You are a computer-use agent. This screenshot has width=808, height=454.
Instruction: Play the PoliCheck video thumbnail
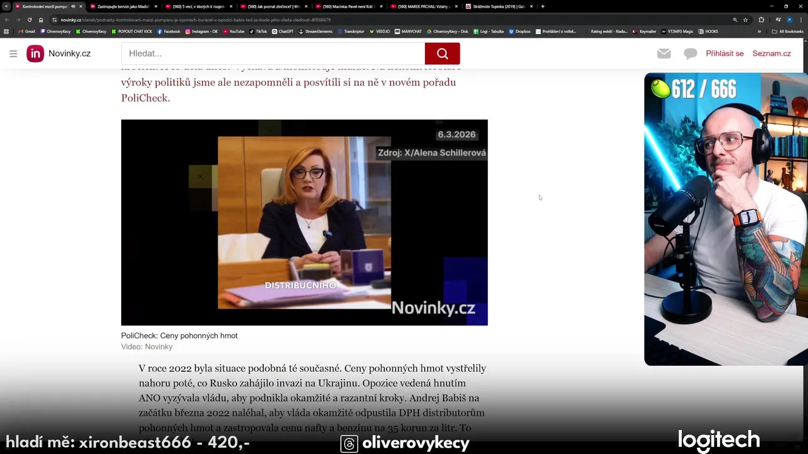pyautogui.click(x=304, y=223)
